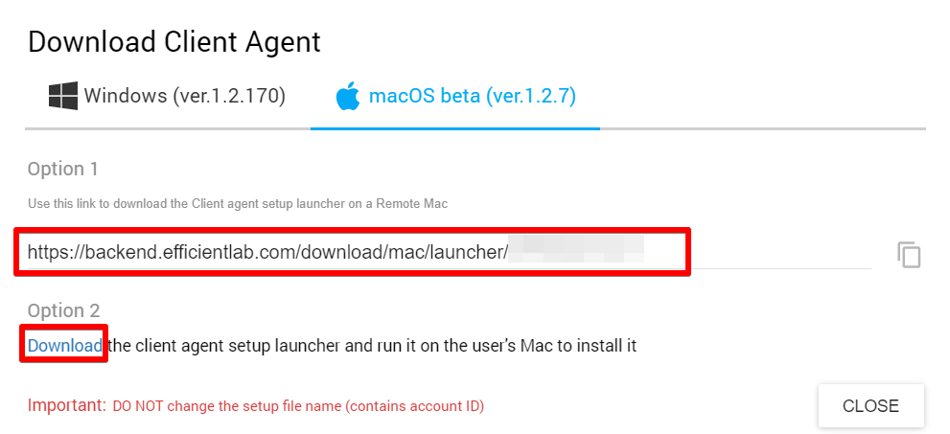
Task: Select the macOS beta (ver.1.2.7) tab
Action: point(455,96)
